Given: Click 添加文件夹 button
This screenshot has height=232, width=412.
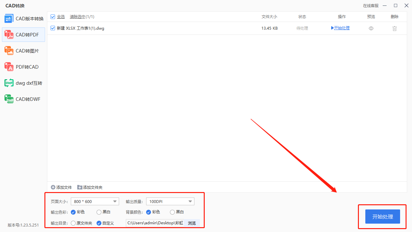Looking at the screenshot, I should (90, 187).
